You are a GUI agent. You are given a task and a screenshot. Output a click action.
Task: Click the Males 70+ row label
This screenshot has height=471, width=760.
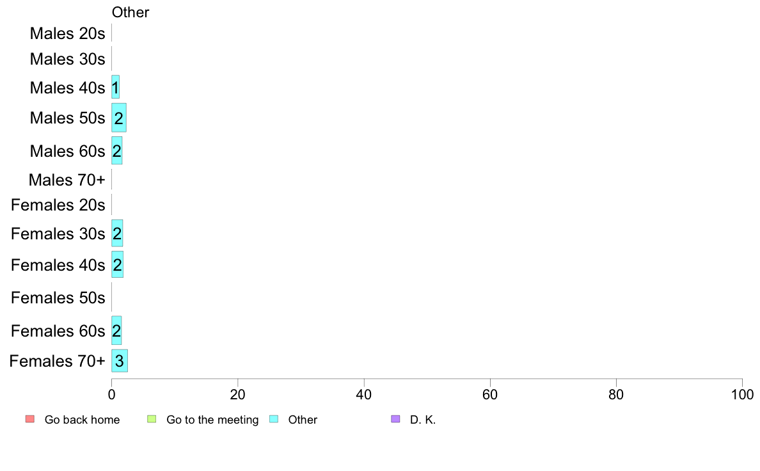[x=67, y=180]
